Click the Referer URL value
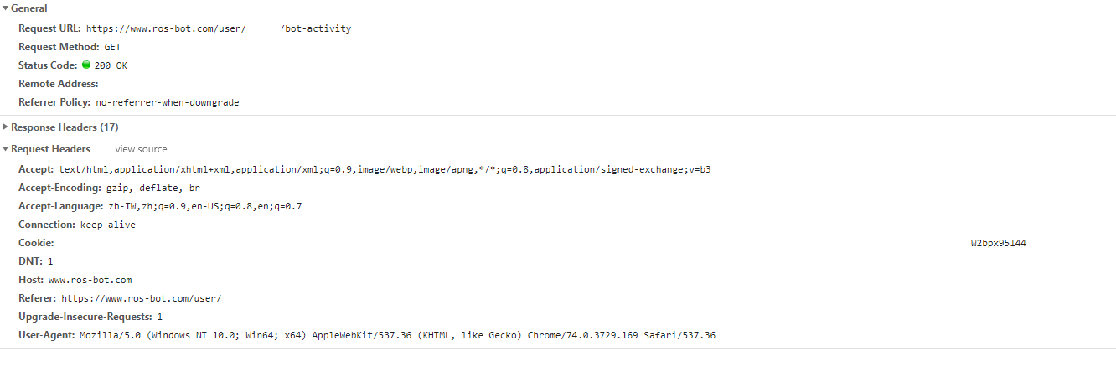Screen dimensions: 1116x377 [142, 298]
